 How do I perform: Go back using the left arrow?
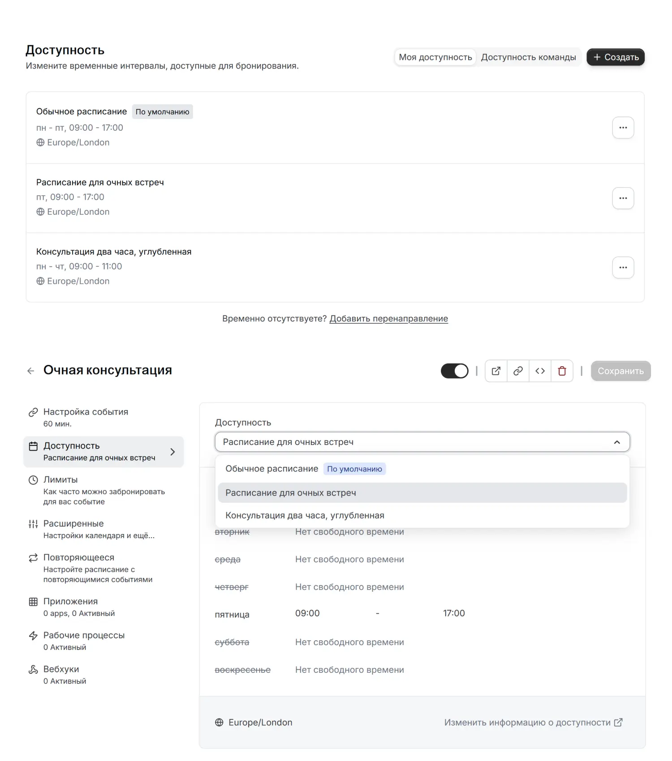[x=30, y=371]
